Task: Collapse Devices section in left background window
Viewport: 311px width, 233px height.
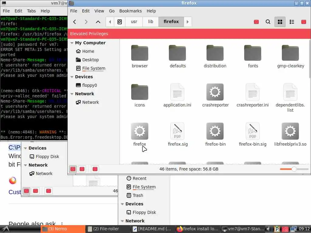Action: pos(26,148)
